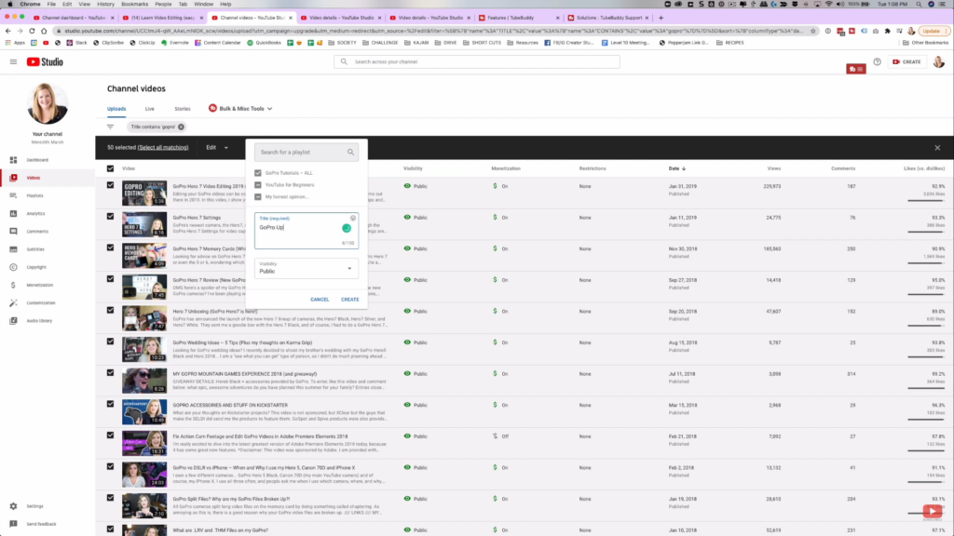The image size is (954, 536).
Task: Open the CHALLENGE bookmarks folder
Action: click(380, 43)
